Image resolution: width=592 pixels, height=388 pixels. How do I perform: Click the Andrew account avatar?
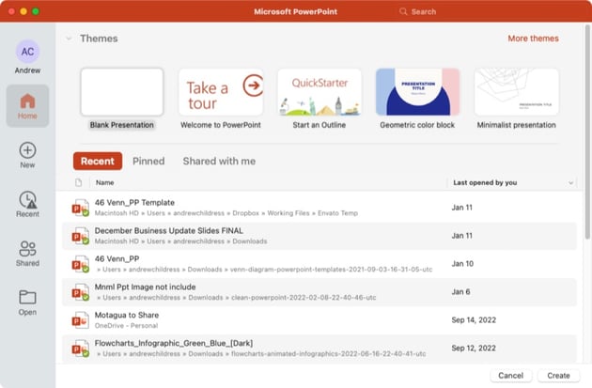[x=27, y=51]
